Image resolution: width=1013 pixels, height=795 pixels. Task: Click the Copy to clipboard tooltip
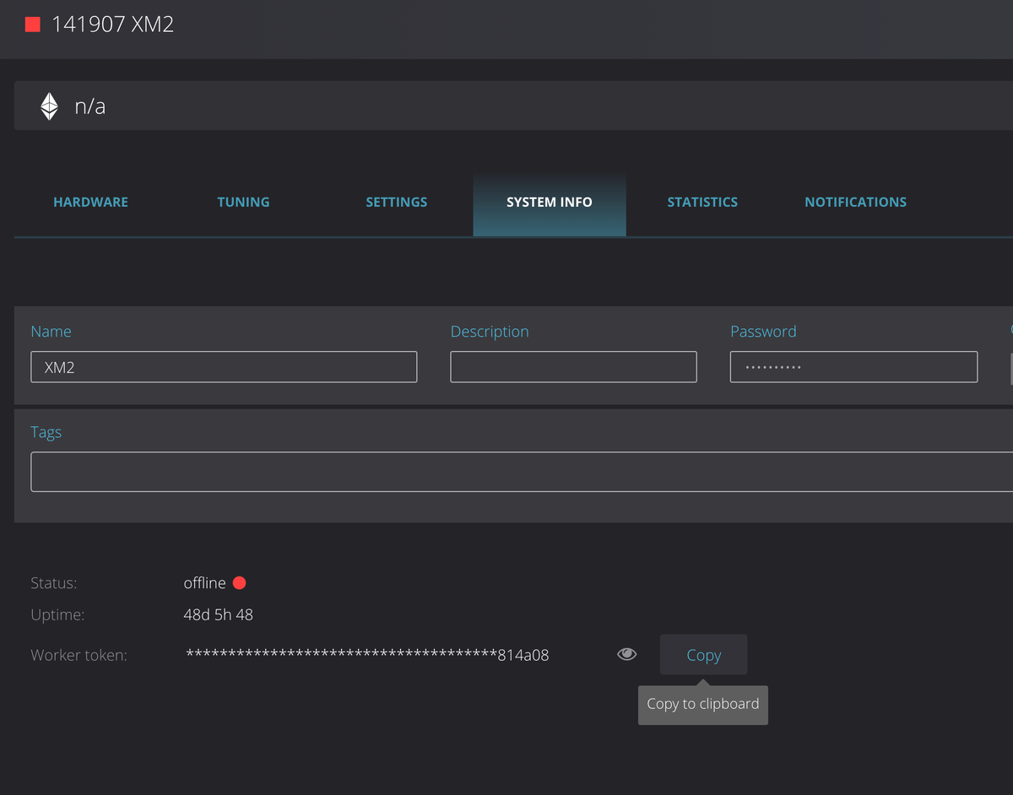703,704
